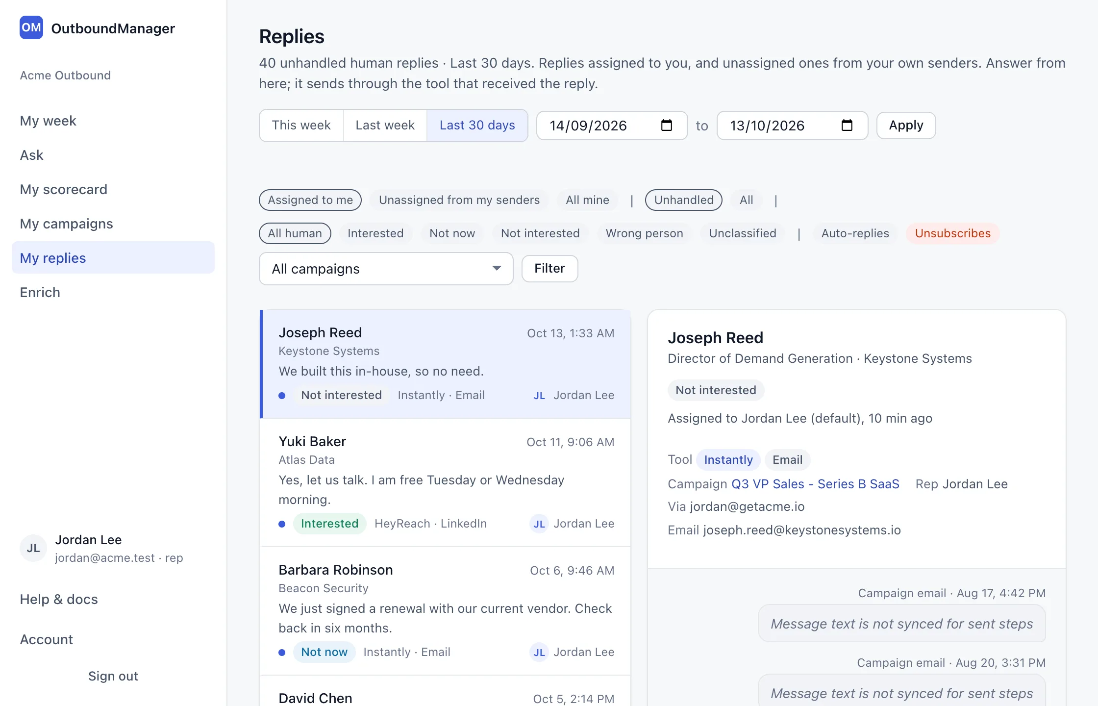This screenshot has height=706, width=1098.
Task: Select the Unclassified chip
Action: tap(742, 233)
